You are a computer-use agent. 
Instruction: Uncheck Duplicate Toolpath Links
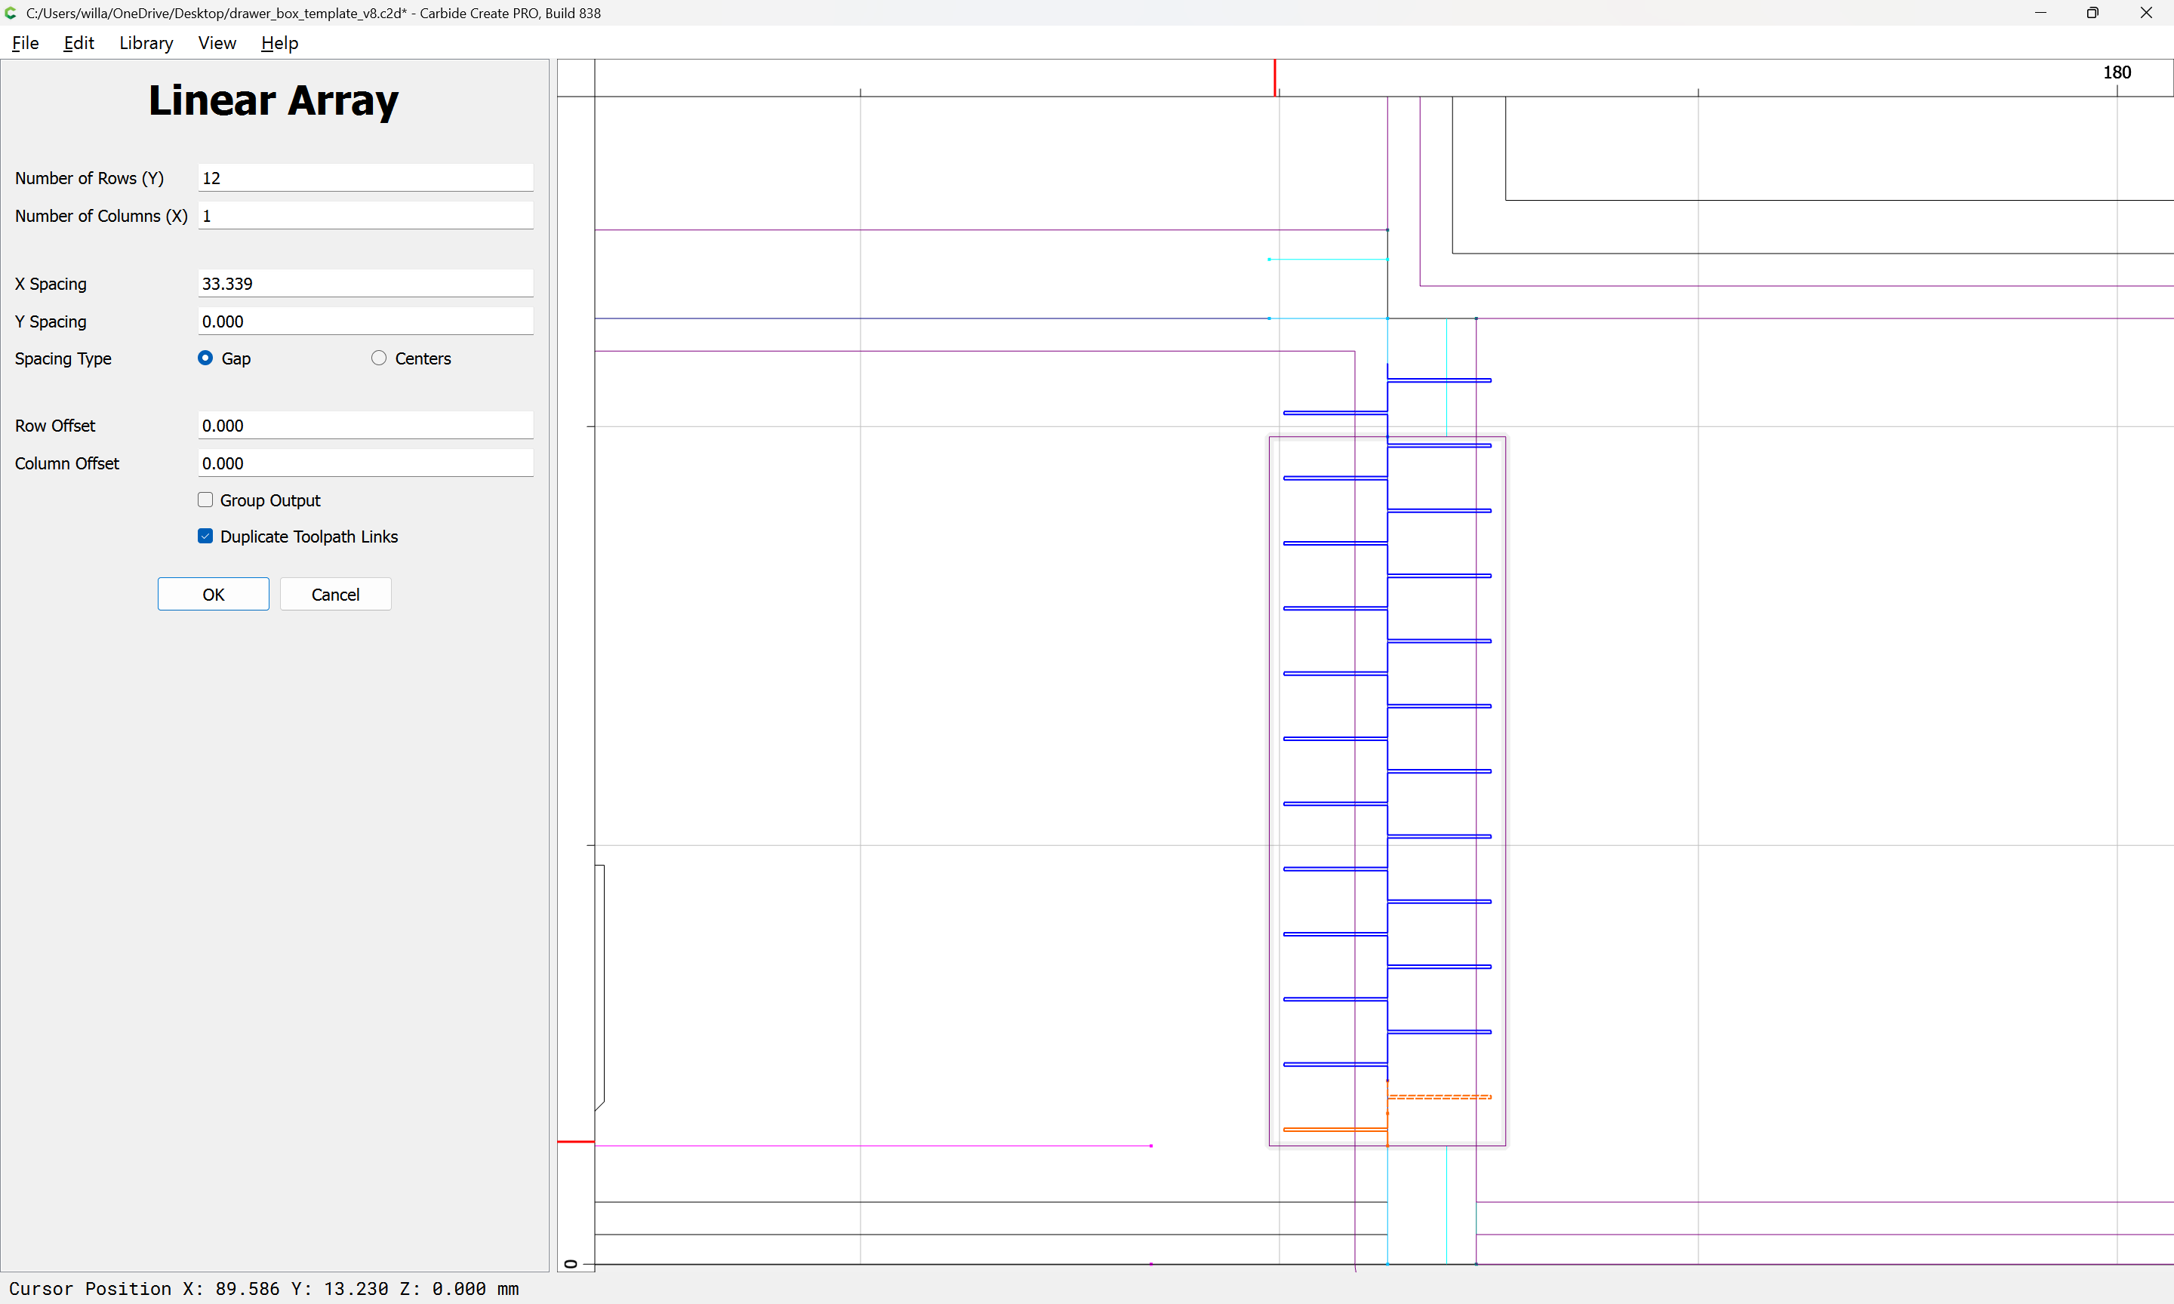click(x=205, y=536)
